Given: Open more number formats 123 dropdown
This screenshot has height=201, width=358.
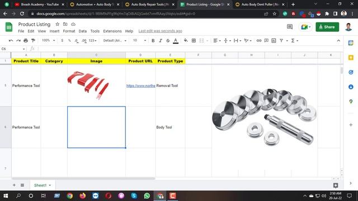Looking at the screenshot, I should [92, 41].
